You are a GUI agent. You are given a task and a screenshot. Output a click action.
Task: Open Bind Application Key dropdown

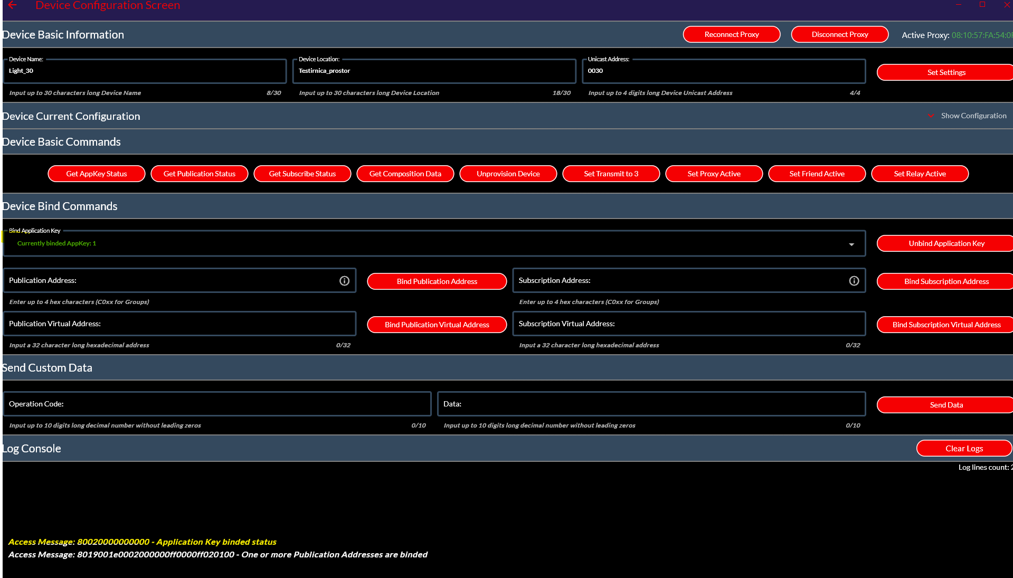pyautogui.click(x=851, y=244)
